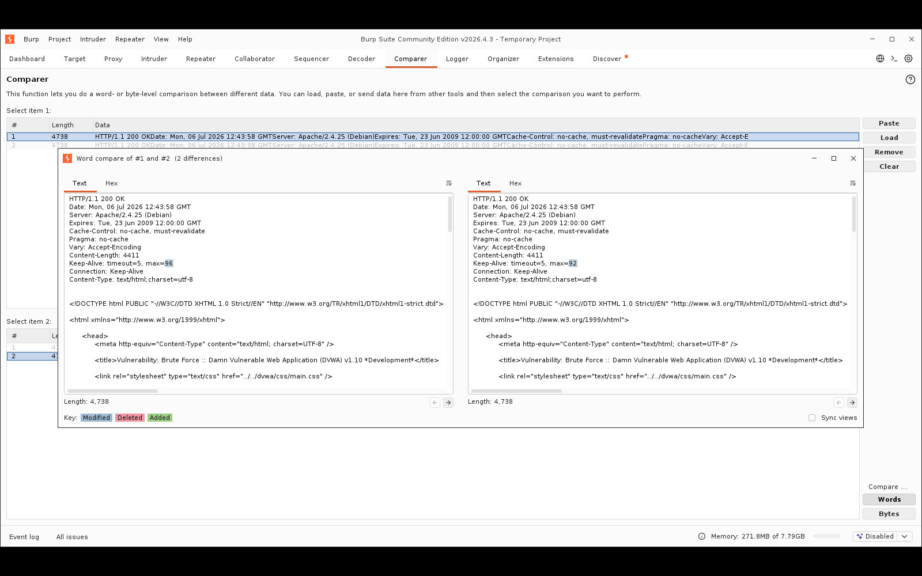Screen dimensions: 922x576
Task: Switch to the Intruder tool tab
Action: pos(154,59)
